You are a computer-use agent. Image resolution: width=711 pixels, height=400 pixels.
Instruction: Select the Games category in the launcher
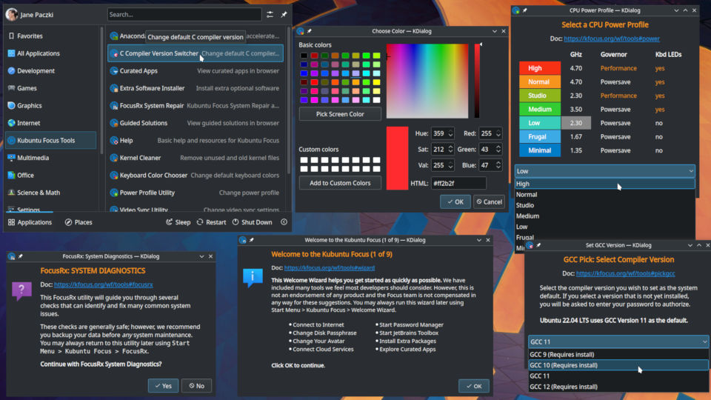(x=27, y=88)
